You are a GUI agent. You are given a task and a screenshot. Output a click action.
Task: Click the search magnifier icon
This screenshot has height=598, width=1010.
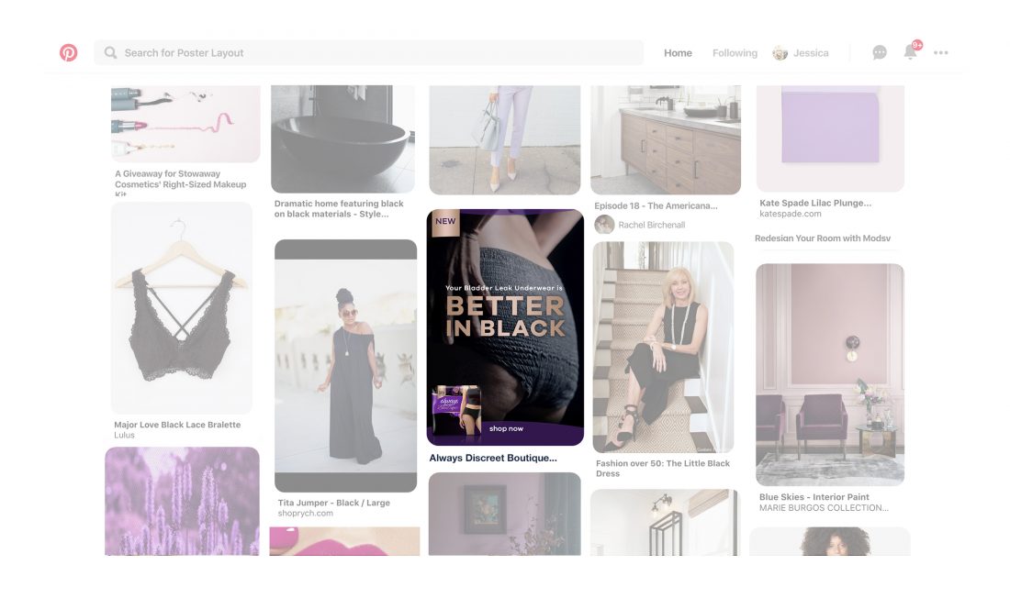pyautogui.click(x=110, y=53)
